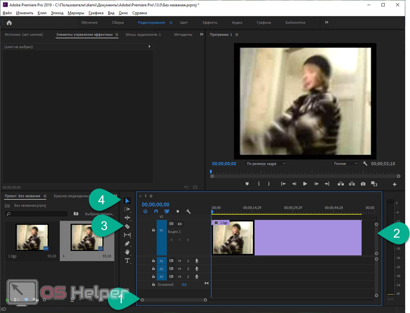
Task: Add marker in Program monitor
Action: (247, 184)
